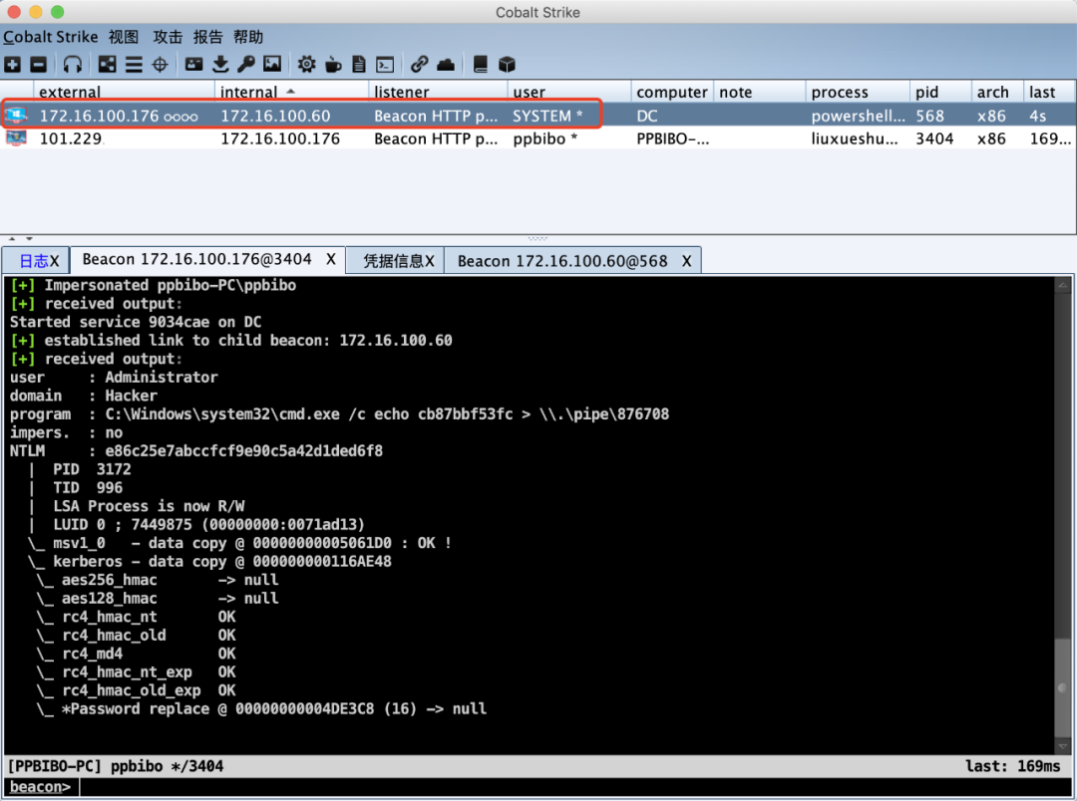1077x801 pixels.
Task: Open downloaded files arrow icon
Action: [220, 65]
